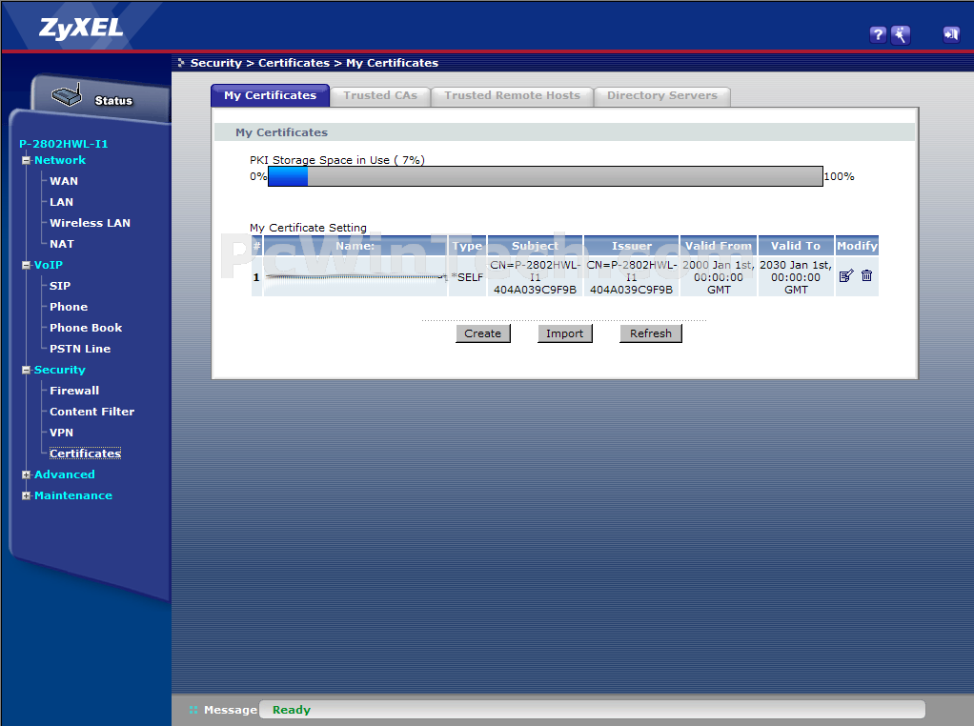Edit certificate number 1 with pencil icon

(846, 275)
